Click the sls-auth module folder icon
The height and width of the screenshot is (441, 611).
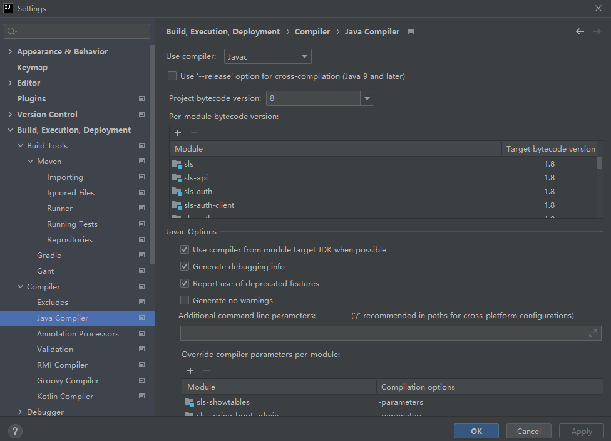click(177, 192)
